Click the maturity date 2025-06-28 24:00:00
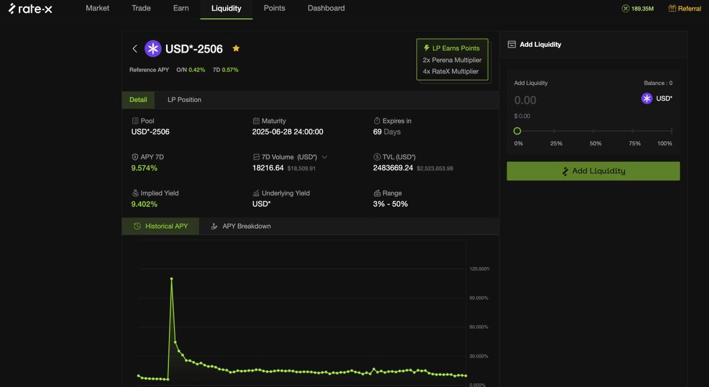This screenshot has height=387, width=709. (x=288, y=132)
